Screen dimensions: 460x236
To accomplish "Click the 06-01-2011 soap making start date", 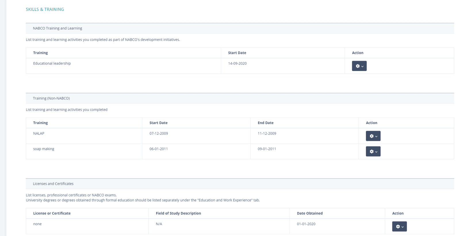I will click(x=158, y=149).
